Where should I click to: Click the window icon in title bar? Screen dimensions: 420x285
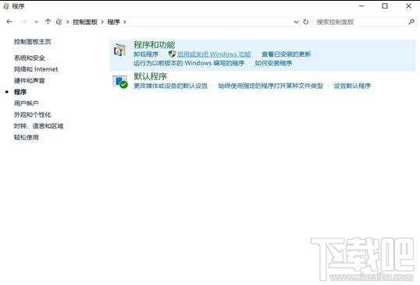[x=6, y=6]
